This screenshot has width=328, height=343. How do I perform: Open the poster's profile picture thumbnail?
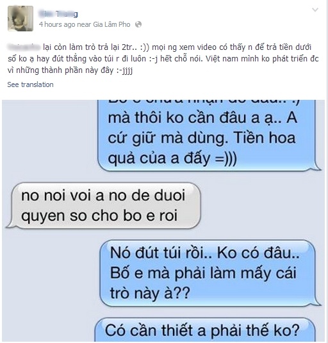[20, 19]
